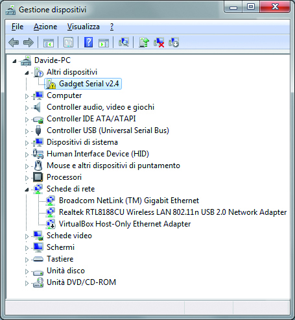Expand Controller USB (Universal Serial Bus)
Screen dimensions: 295x320
pos(27,131)
